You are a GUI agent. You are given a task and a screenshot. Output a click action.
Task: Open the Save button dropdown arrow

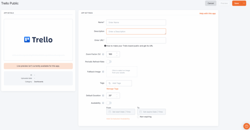coord(244,3)
